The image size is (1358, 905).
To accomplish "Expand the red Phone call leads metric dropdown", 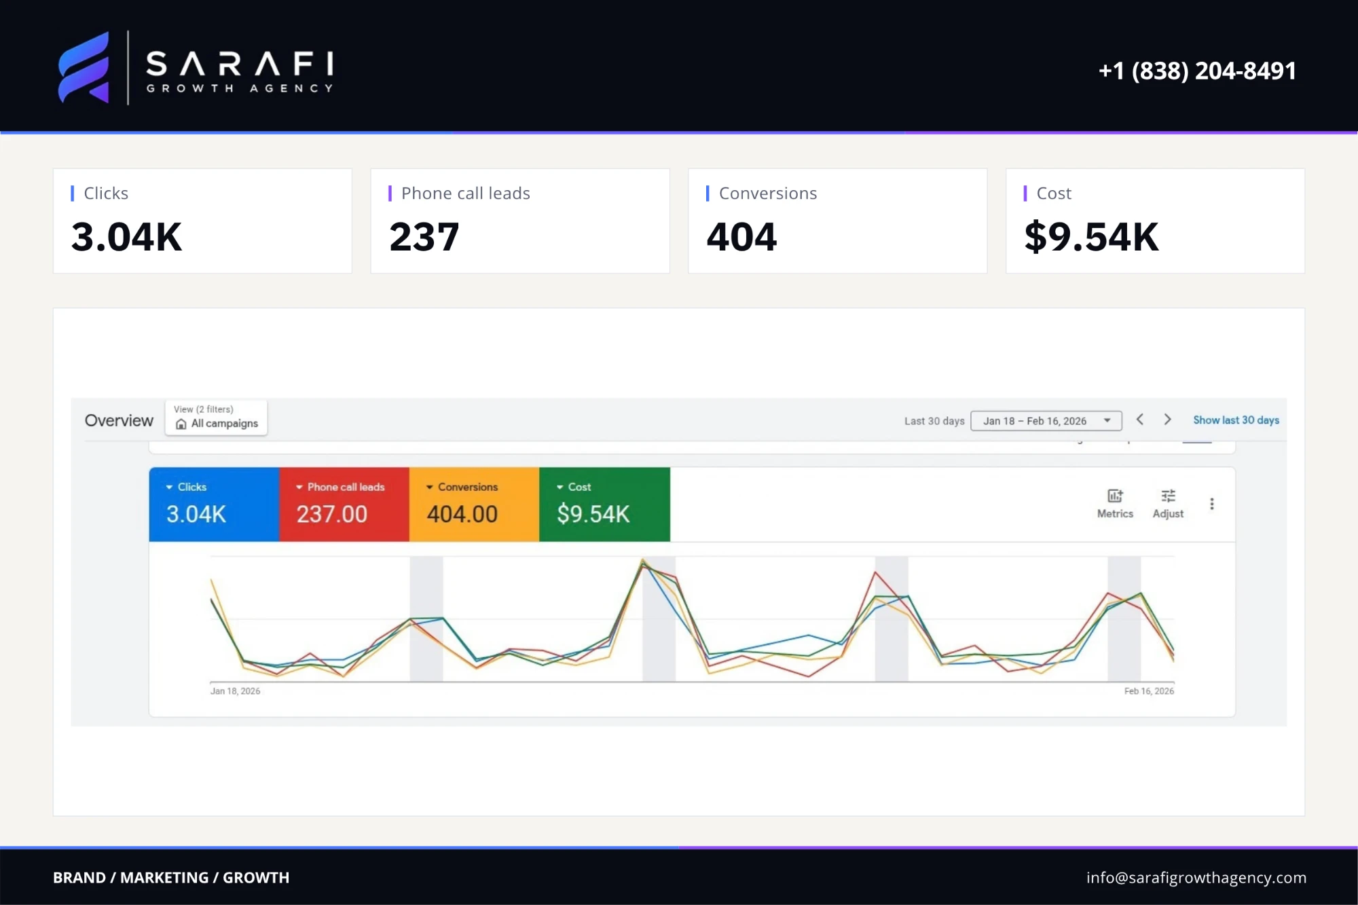I will click(x=299, y=487).
